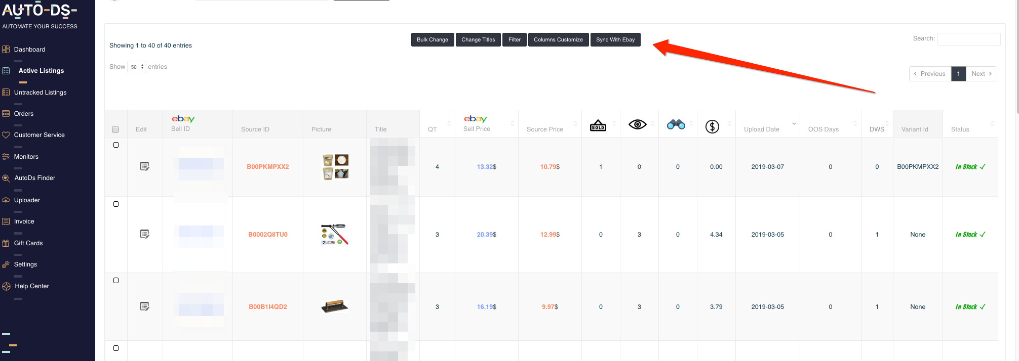Open edit icon for listing B00PKMPXX2
The image size is (1019, 361).
coord(145,166)
